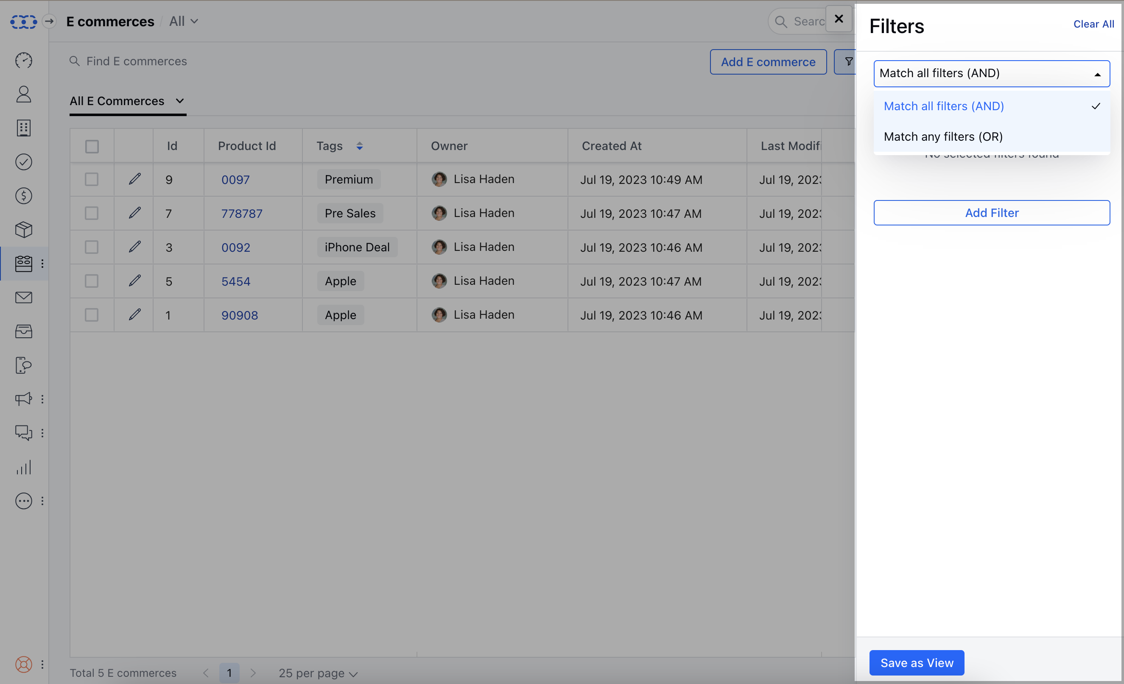Screen dimensions: 1124x684
Task: Click the Premium tag
Action: [x=349, y=179]
